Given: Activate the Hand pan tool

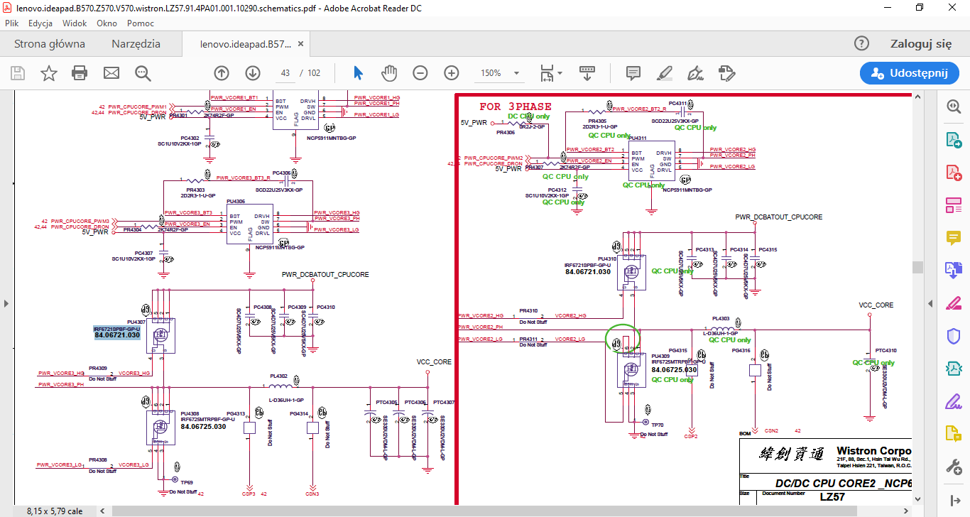Looking at the screenshot, I should pos(389,73).
